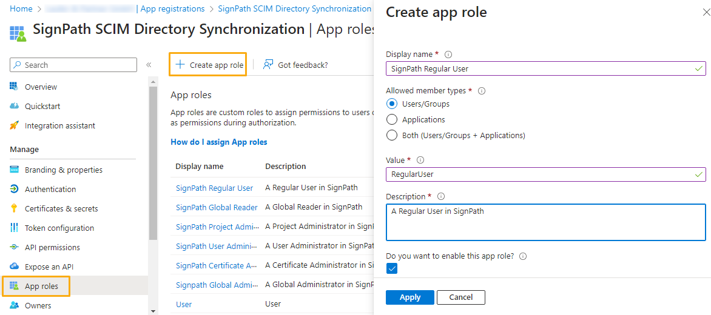Click the Home breadcrumb link
This screenshot has width=711, height=315.
(x=21, y=8)
